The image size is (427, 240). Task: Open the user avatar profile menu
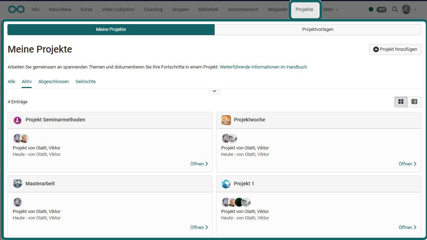tap(409, 10)
